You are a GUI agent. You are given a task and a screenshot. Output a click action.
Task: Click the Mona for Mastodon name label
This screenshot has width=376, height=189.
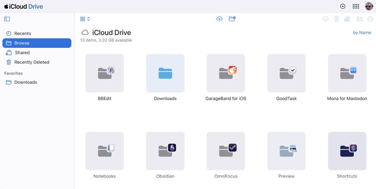point(347,98)
